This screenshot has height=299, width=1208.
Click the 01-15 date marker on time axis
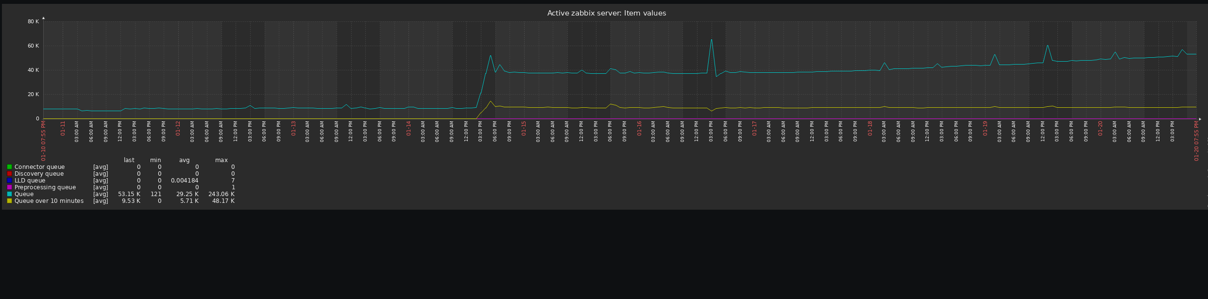tap(524, 128)
